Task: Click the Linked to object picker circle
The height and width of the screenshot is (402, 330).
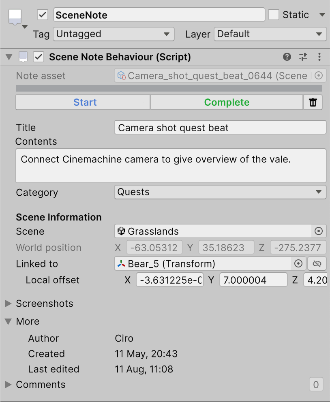Action: click(x=298, y=264)
